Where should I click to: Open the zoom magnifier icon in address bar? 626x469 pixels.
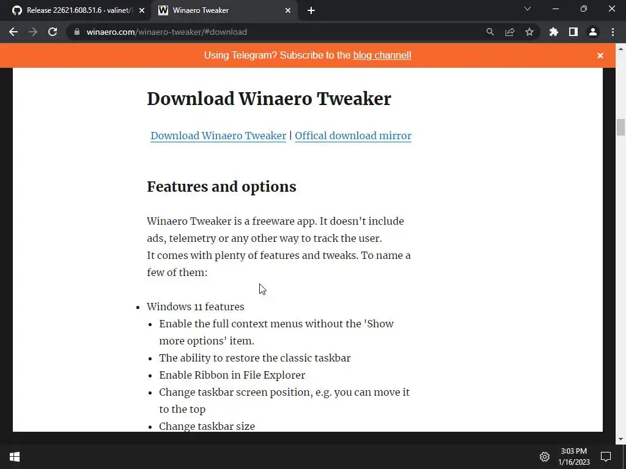pos(490,32)
